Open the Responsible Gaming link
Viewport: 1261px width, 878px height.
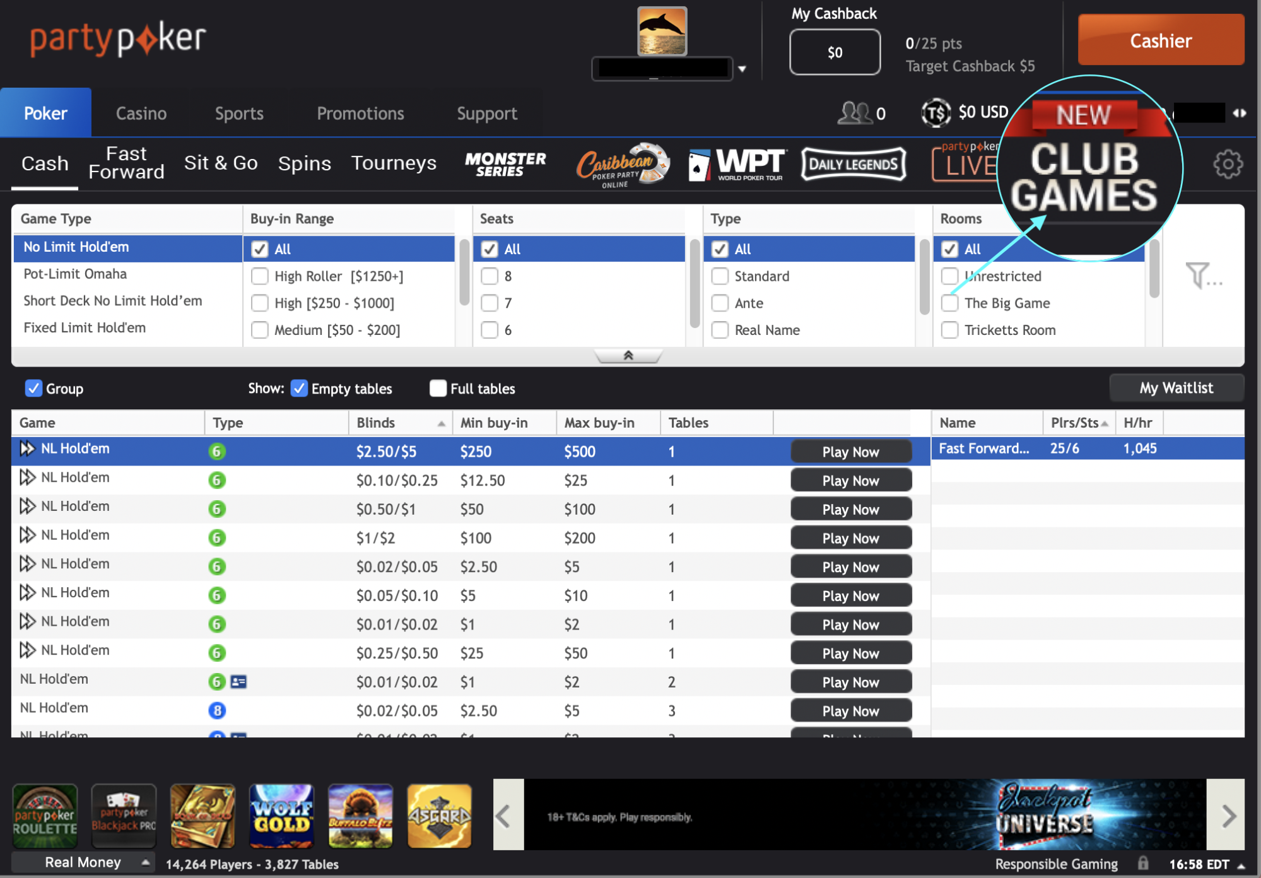(1056, 863)
